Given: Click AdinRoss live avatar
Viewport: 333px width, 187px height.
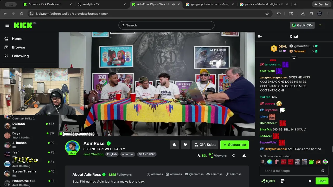Looking at the screenshot, I should tap(72, 148).
